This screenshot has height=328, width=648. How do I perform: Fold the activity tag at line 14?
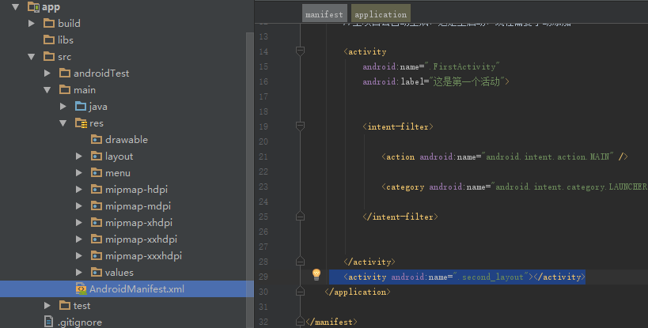pos(300,51)
